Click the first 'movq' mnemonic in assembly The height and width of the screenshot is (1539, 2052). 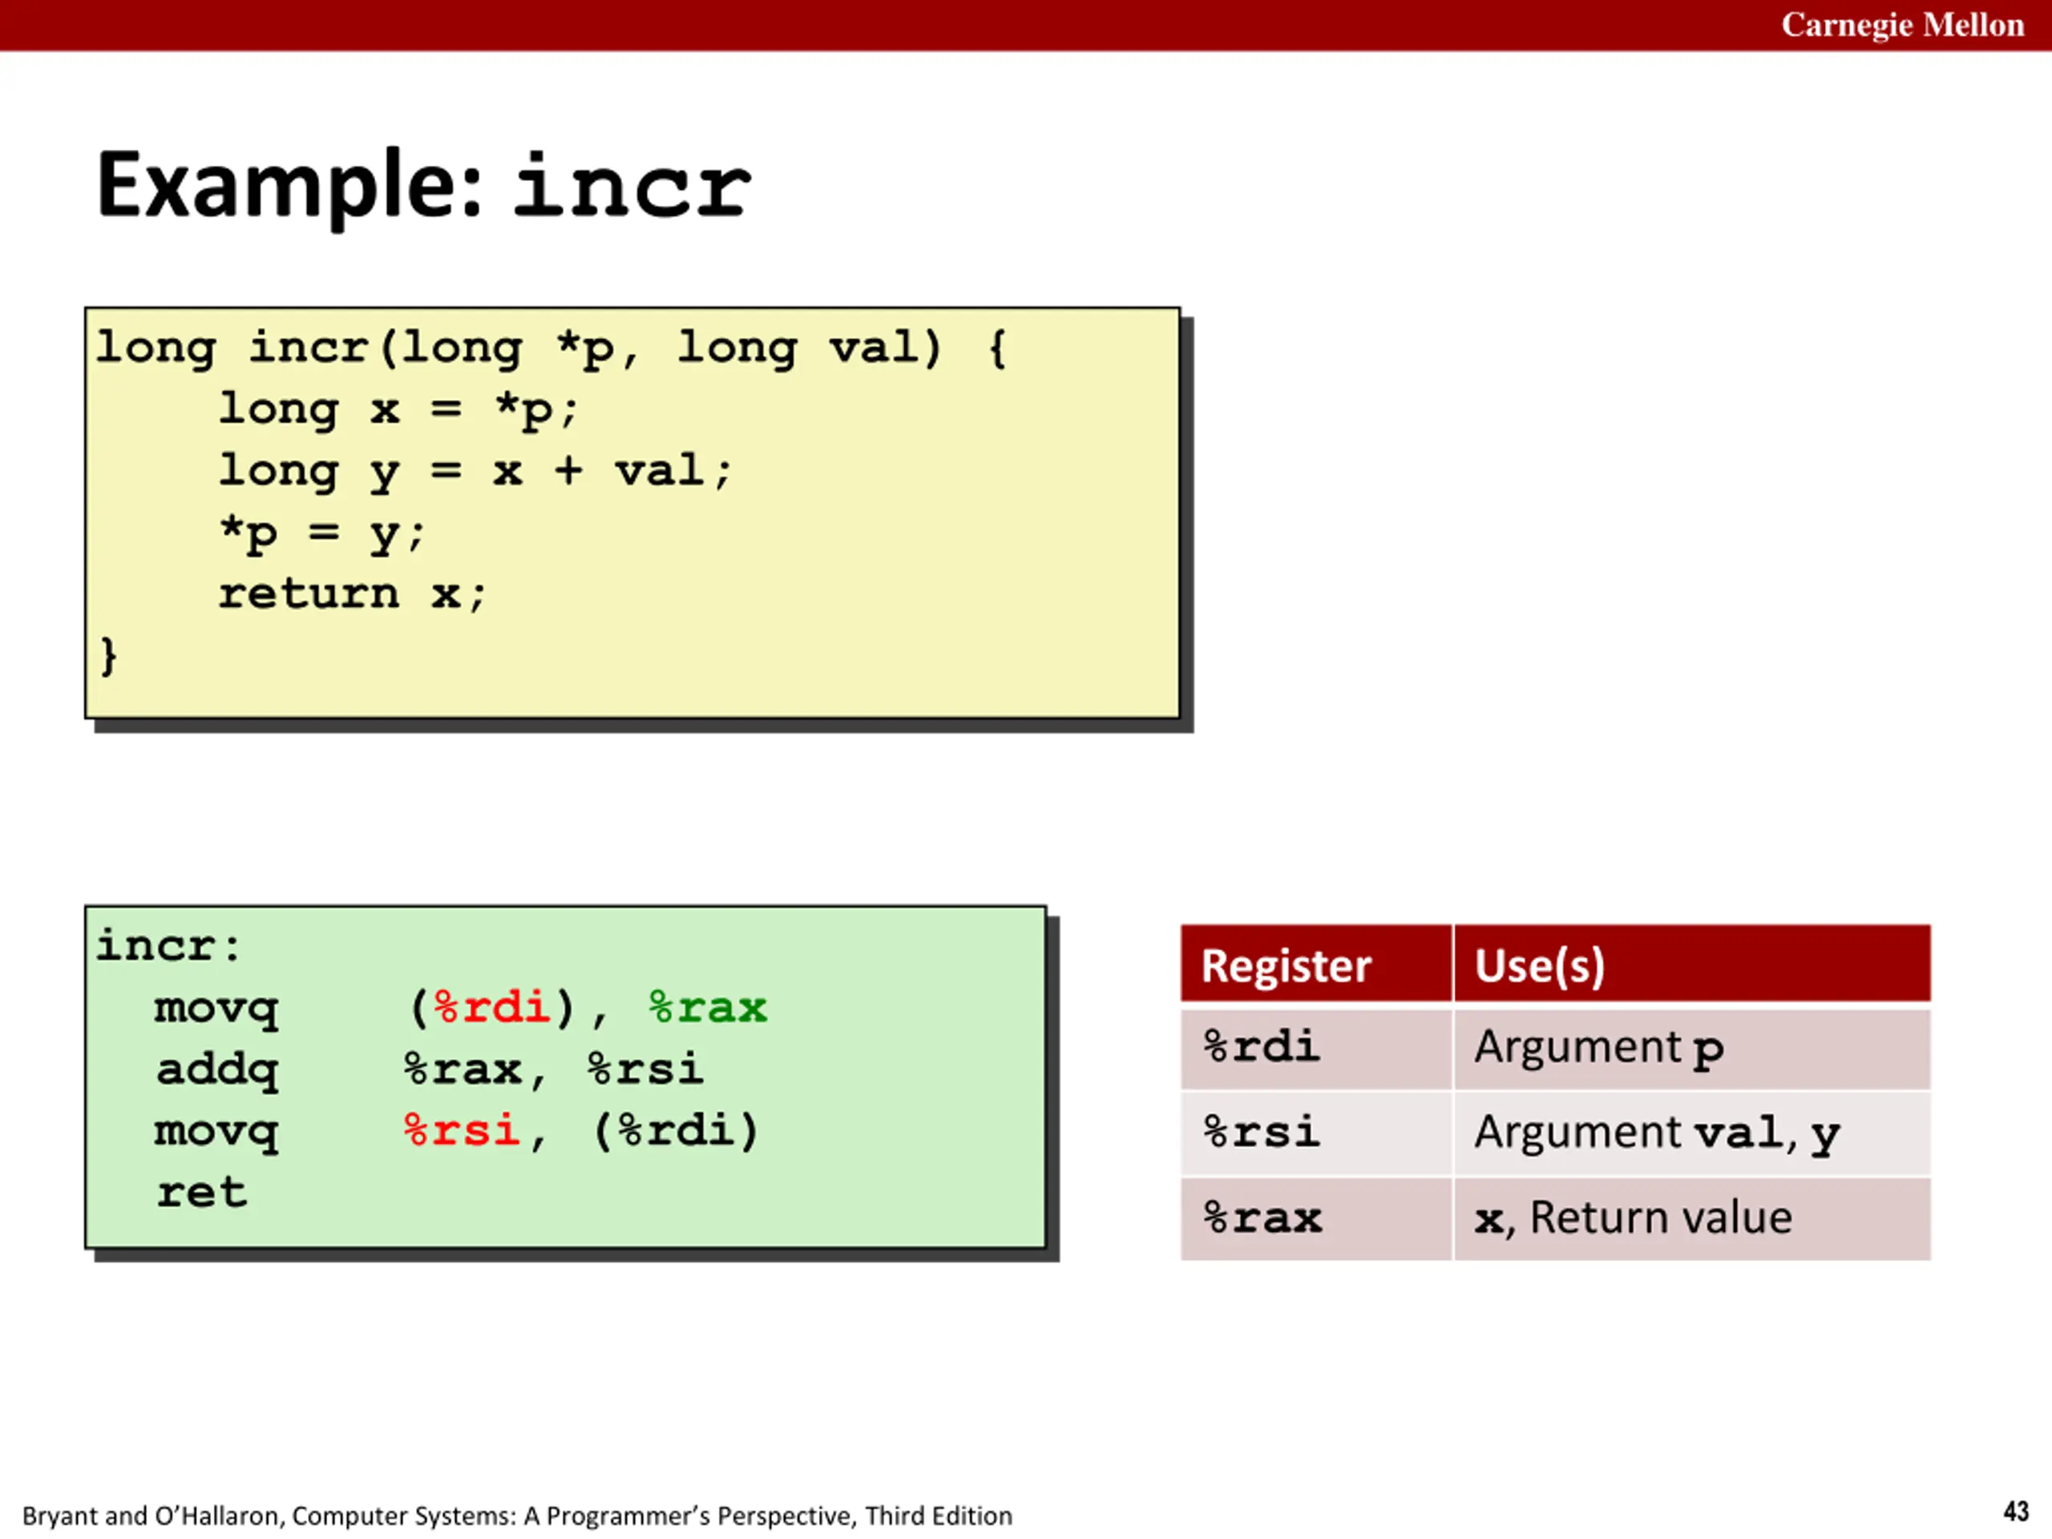coord(217,1009)
